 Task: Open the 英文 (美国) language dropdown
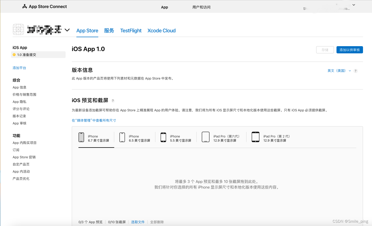(339, 71)
